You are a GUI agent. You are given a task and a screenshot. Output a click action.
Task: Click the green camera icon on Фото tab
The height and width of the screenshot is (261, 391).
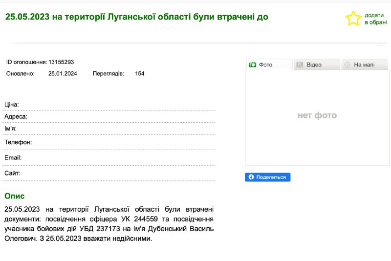click(252, 65)
